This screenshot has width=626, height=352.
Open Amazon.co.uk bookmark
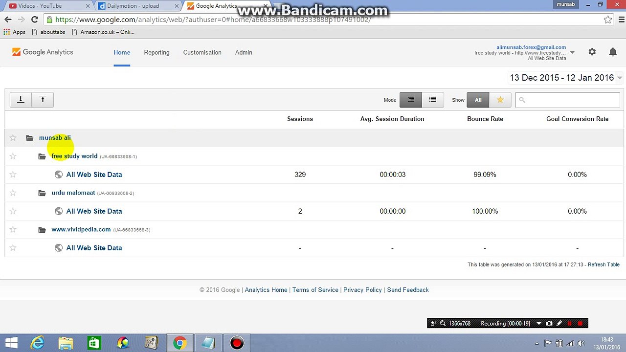(x=103, y=32)
